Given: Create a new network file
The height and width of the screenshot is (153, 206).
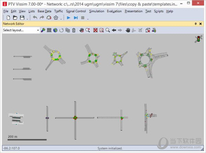Looking at the screenshot, I should (8, 18).
